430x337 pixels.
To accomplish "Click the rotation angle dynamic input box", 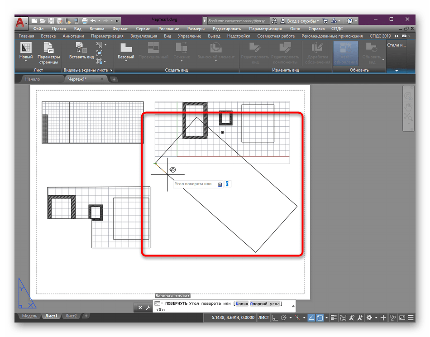I will pyautogui.click(x=227, y=183).
